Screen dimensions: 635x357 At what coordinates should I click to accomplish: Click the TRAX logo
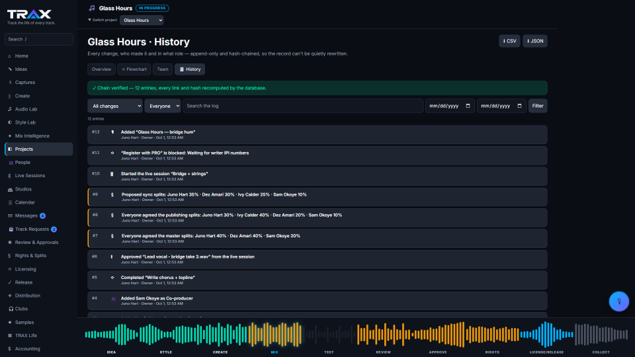pos(29,15)
